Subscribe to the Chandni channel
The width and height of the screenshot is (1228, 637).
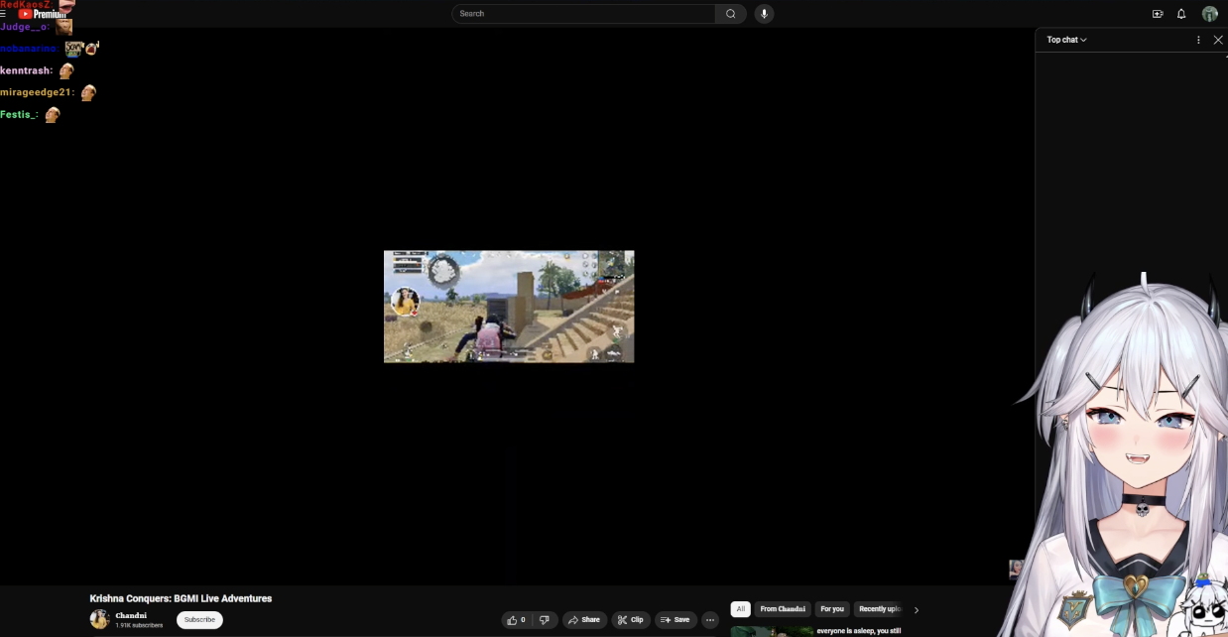199,620
